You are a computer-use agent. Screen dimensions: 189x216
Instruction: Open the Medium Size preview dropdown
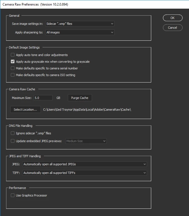86,141
